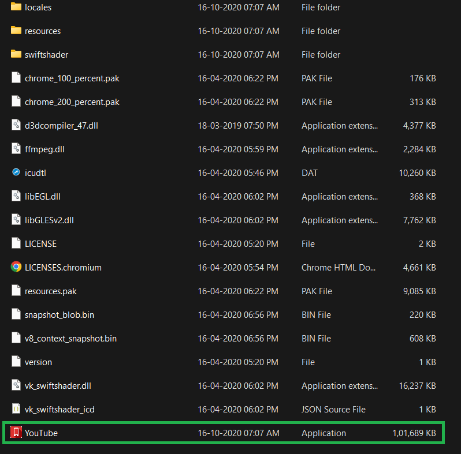The height and width of the screenshot is (454, 461).
Task: Click the swiftshader folder icon
Action: tap(16, 54)
